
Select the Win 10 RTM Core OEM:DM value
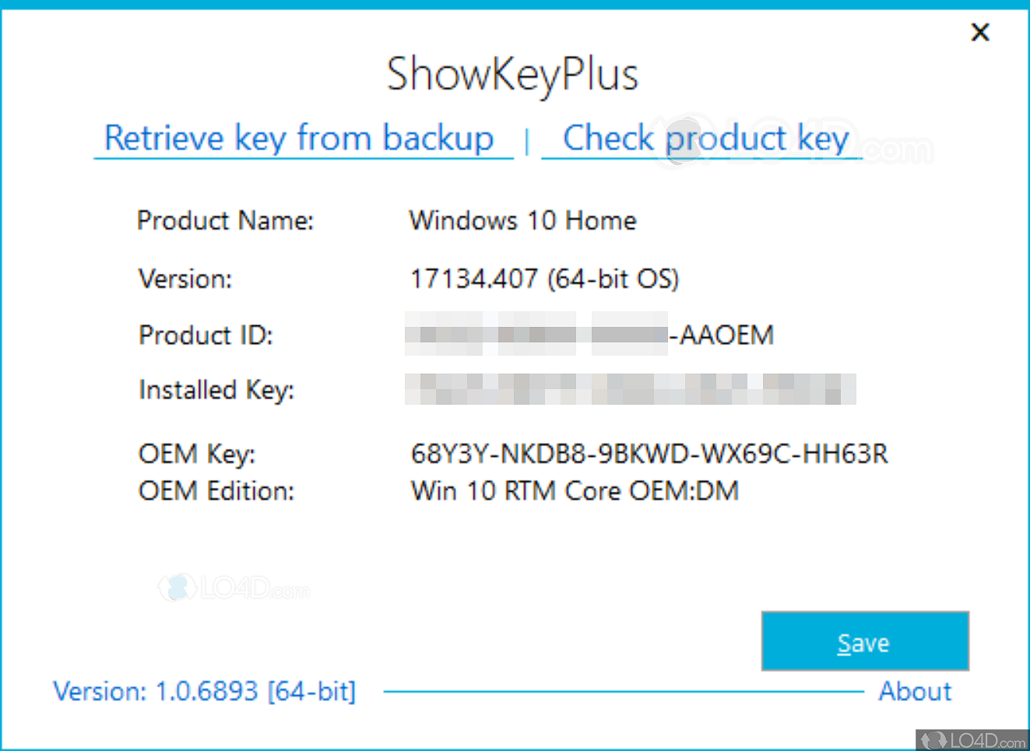pyautogui.click(x=575, y=491)
